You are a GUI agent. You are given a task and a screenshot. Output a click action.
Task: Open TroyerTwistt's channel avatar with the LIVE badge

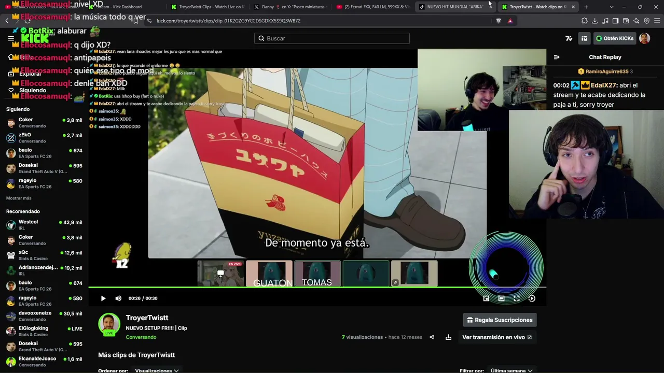click(109, 324)
